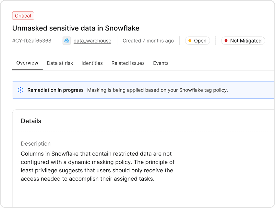The height and width of the screenshot is (208, 275).
Task: Select the Critical severity badge
Action: (x=23, y=16)
